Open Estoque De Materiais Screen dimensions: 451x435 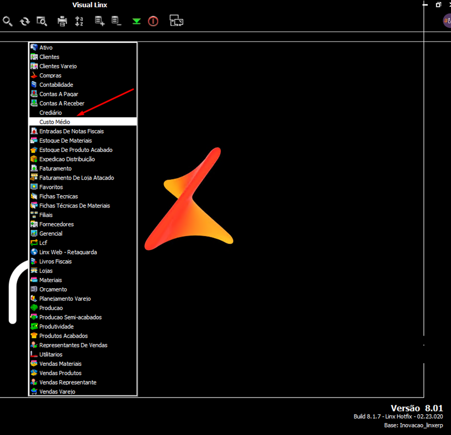[x=83, y=140]
